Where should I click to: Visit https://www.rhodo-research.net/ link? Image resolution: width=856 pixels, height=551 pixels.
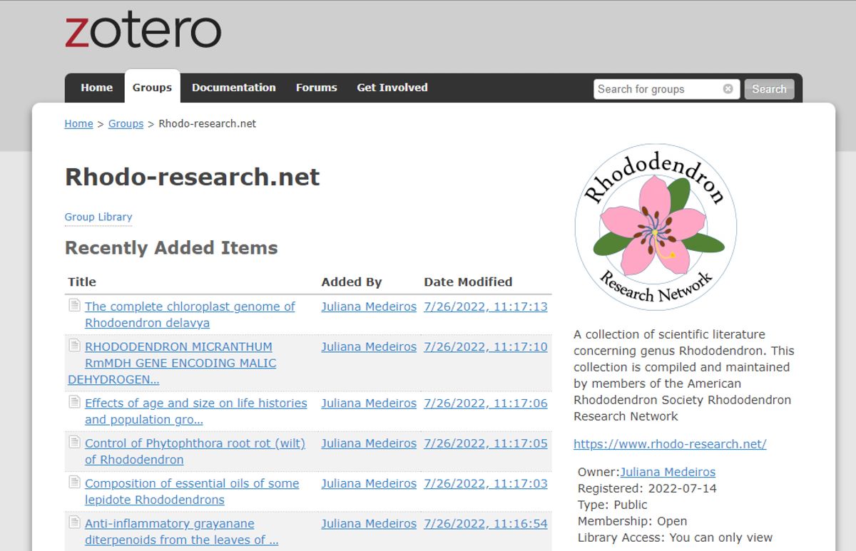[x=670, y=443]
